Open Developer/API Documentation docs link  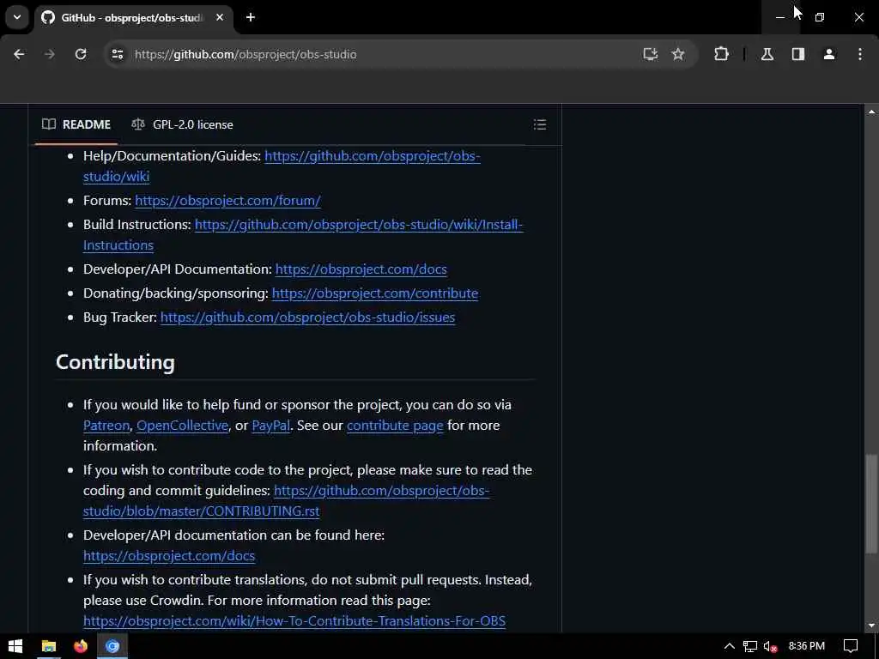pos(361,269)
